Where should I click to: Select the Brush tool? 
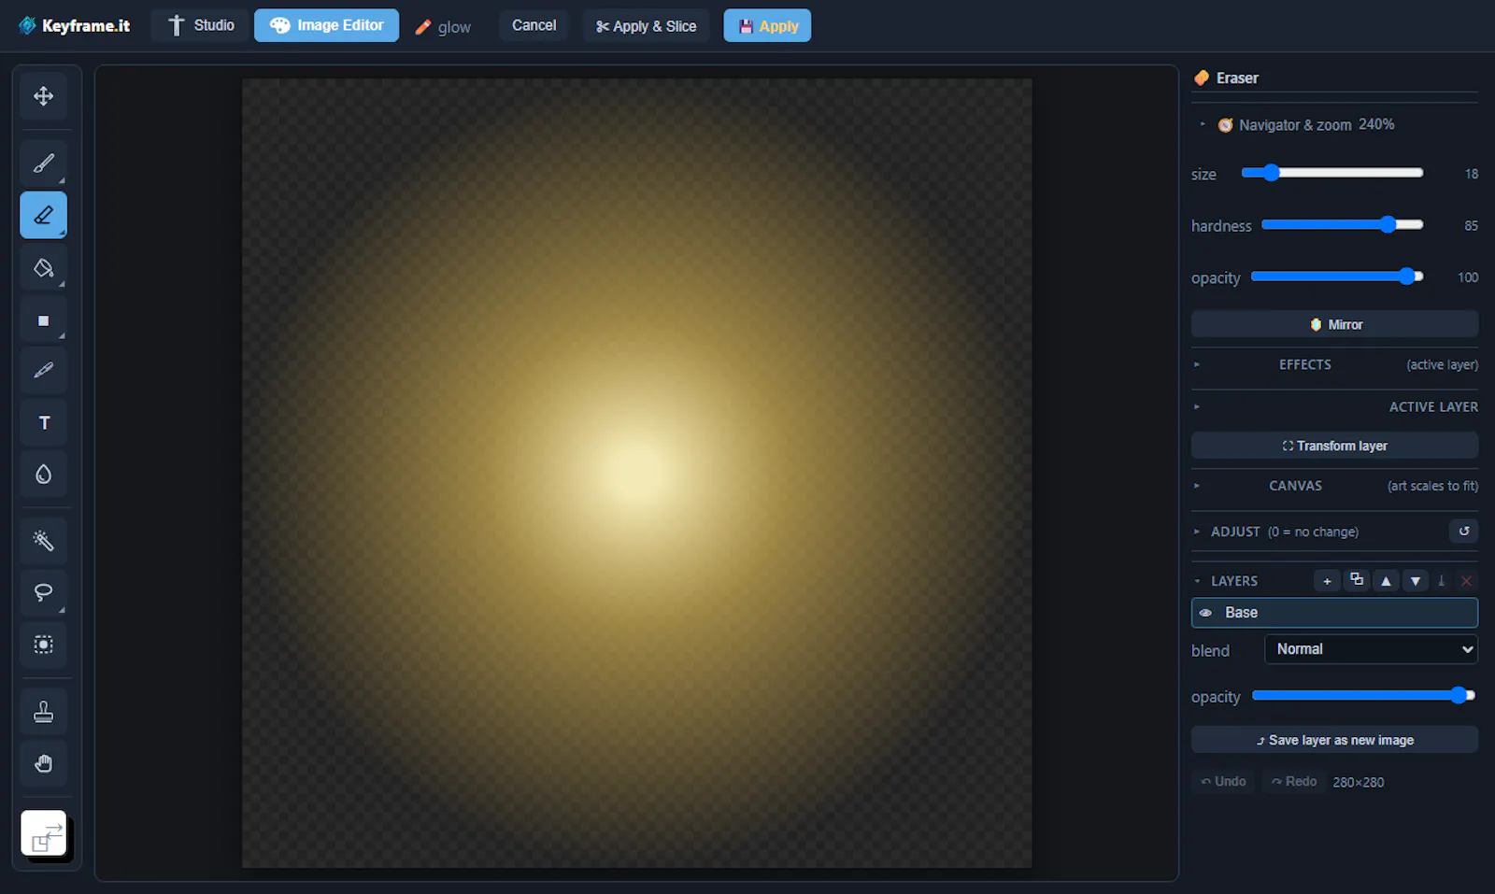coord(43,163)
